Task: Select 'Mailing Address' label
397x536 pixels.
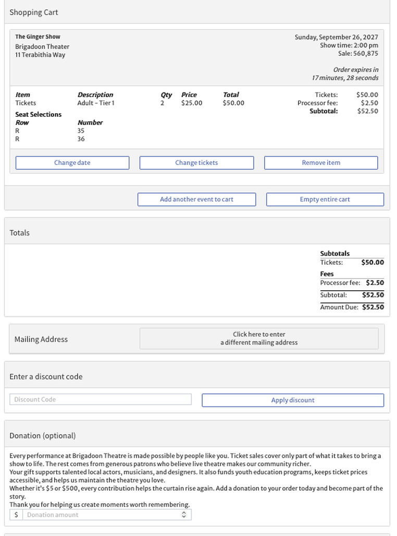Action: (41, 339)
